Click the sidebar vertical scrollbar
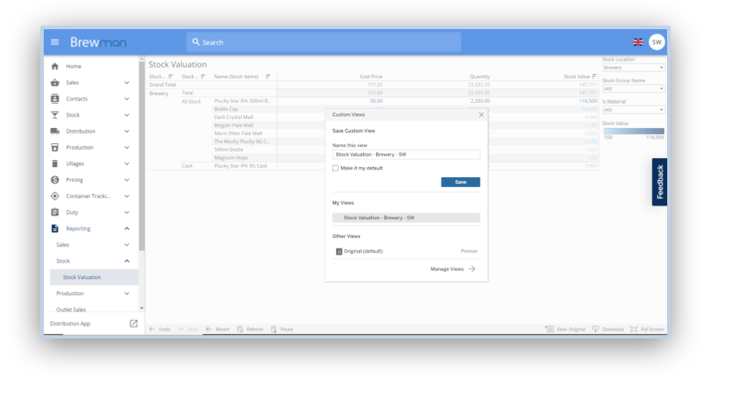 (142, 156)
